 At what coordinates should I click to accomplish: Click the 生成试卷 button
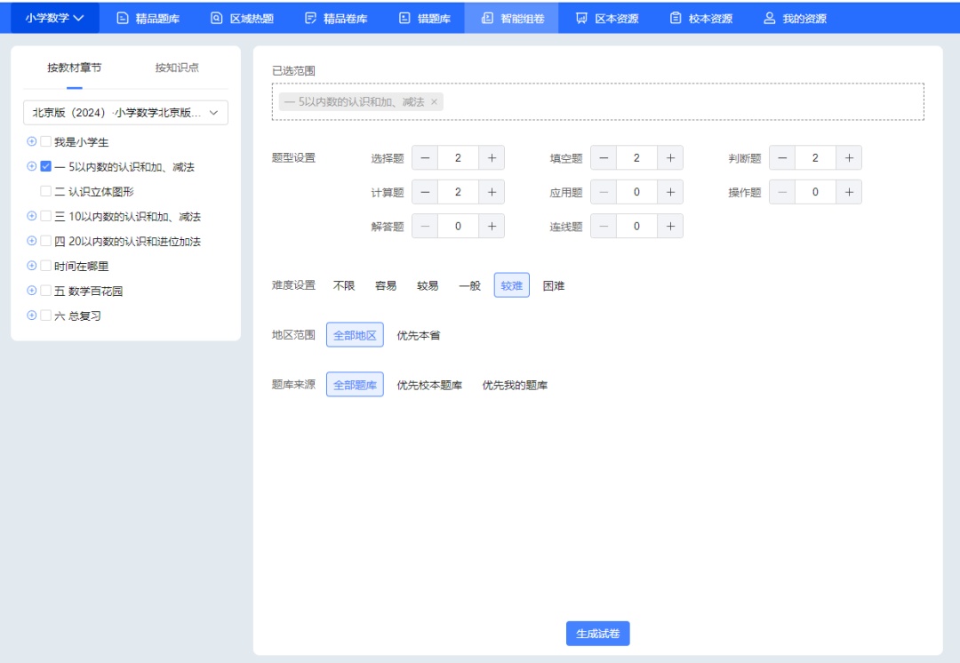(x=597, y=633)
